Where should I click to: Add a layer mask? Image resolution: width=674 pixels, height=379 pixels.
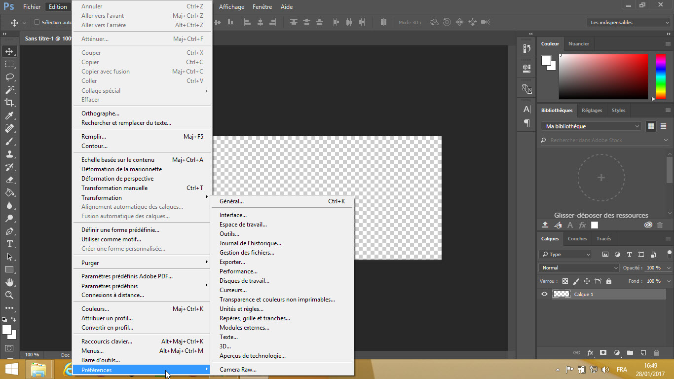(x=603, y=353)
